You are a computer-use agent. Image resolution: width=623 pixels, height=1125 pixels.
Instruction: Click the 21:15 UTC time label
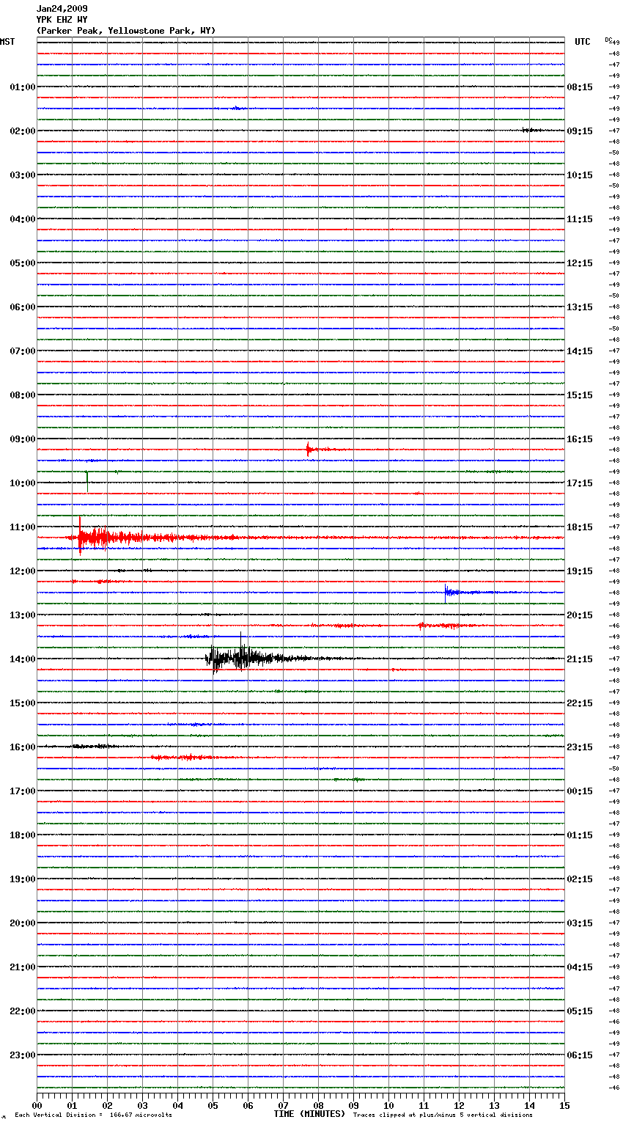pos(580,659)
